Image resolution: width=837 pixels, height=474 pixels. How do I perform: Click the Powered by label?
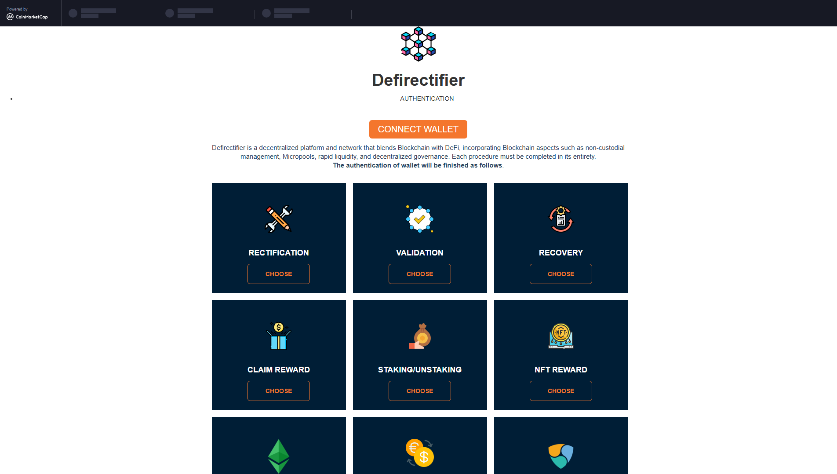[17, 9]
